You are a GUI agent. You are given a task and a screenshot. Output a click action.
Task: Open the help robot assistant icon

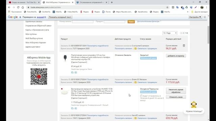point(194,105)
